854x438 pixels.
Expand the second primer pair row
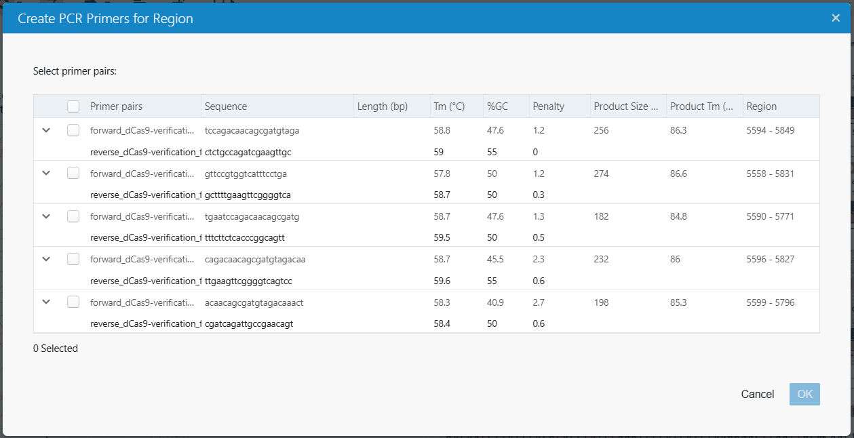(46, 173)
